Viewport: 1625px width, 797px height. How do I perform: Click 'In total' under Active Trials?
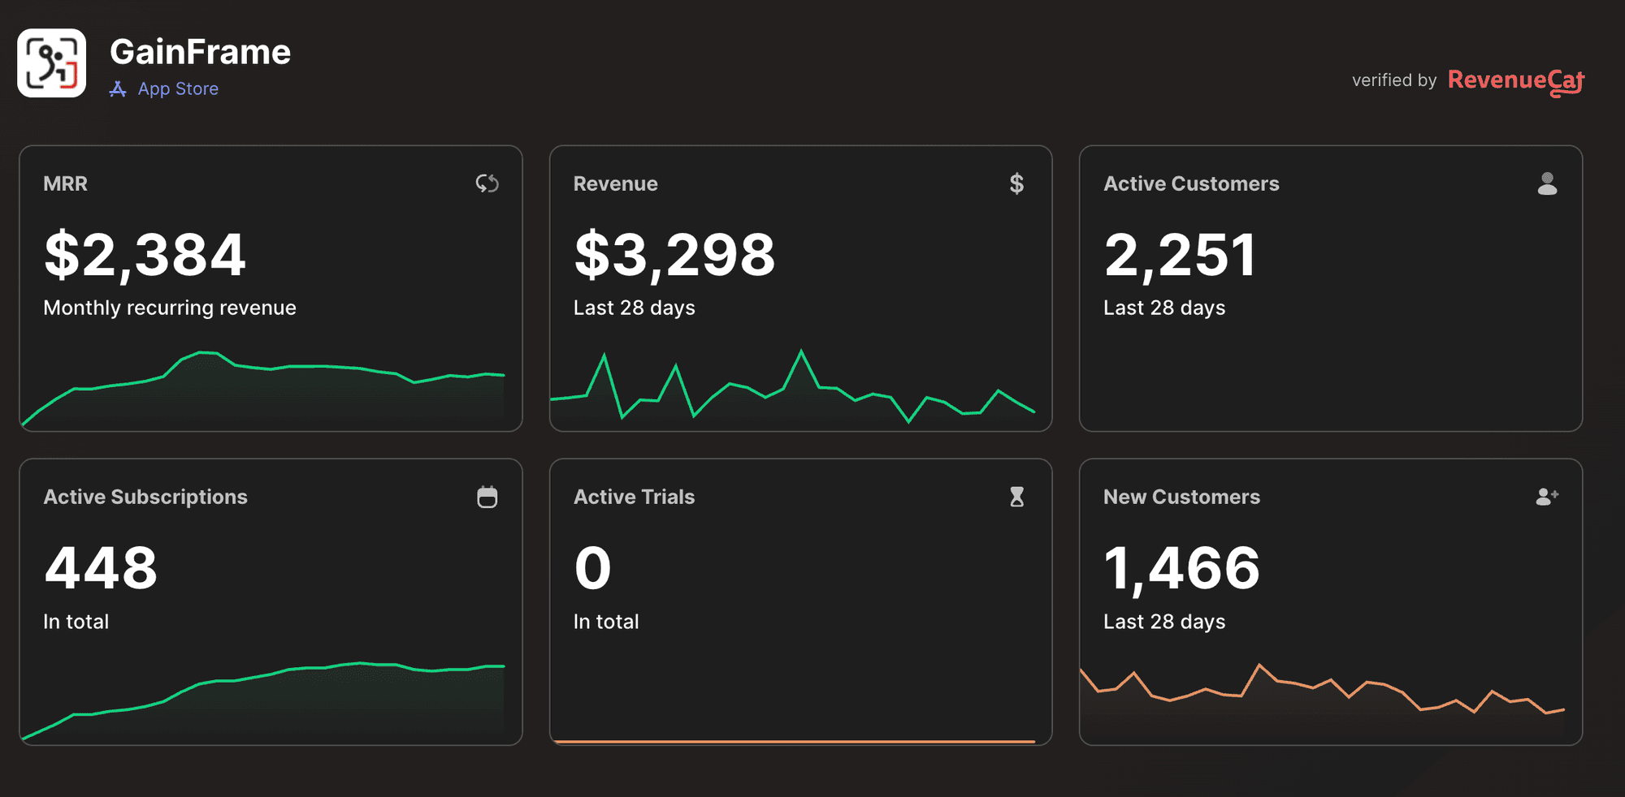pyautogui.click(x=606, y=622)
